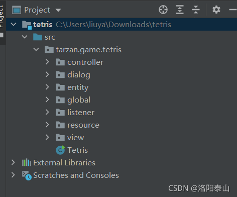This screenshot has height=197, width=237.
Task: Select the listener package
Action: tap(81, 112)
